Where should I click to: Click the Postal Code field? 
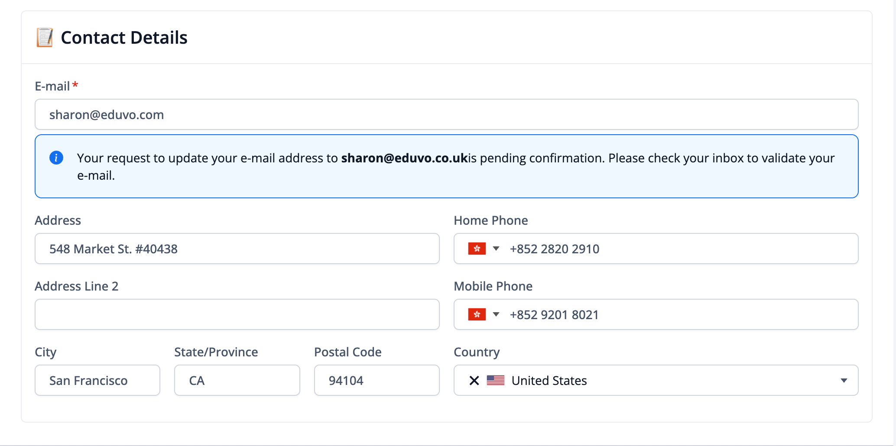[x=377, y=381]
